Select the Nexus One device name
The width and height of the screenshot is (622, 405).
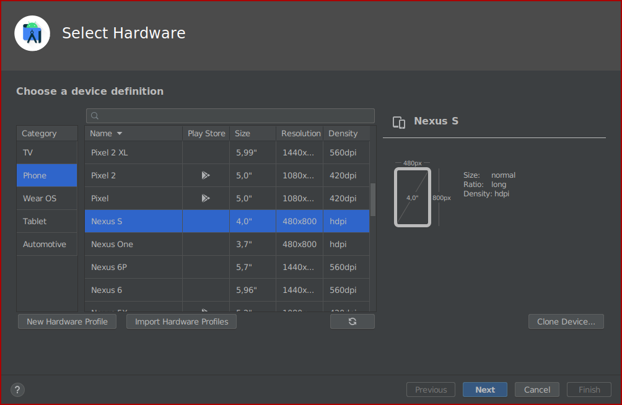pos(112,245)
